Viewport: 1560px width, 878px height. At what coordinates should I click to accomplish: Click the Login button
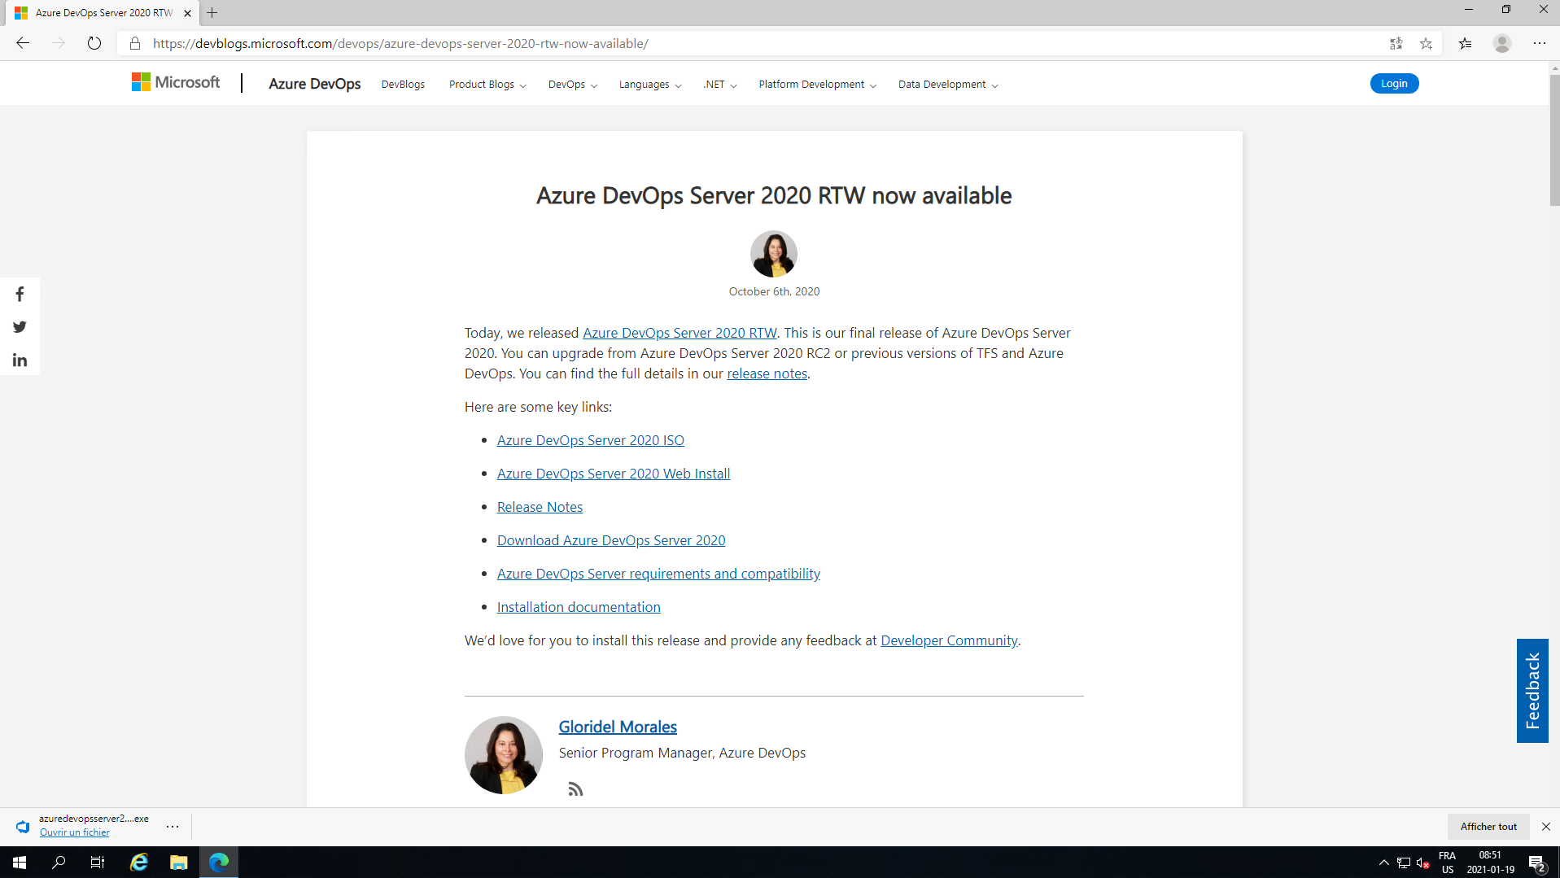pos(1393,84)
